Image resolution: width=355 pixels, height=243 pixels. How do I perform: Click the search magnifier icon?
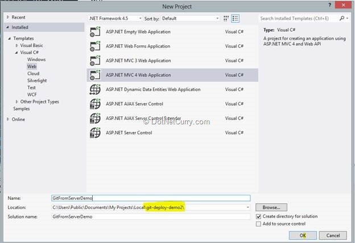[342, 18]
